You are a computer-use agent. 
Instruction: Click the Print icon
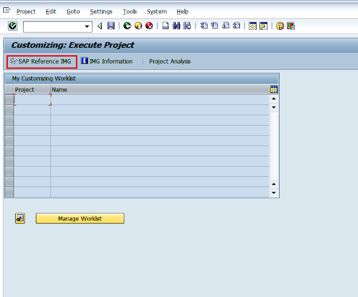tap(166, 26)
